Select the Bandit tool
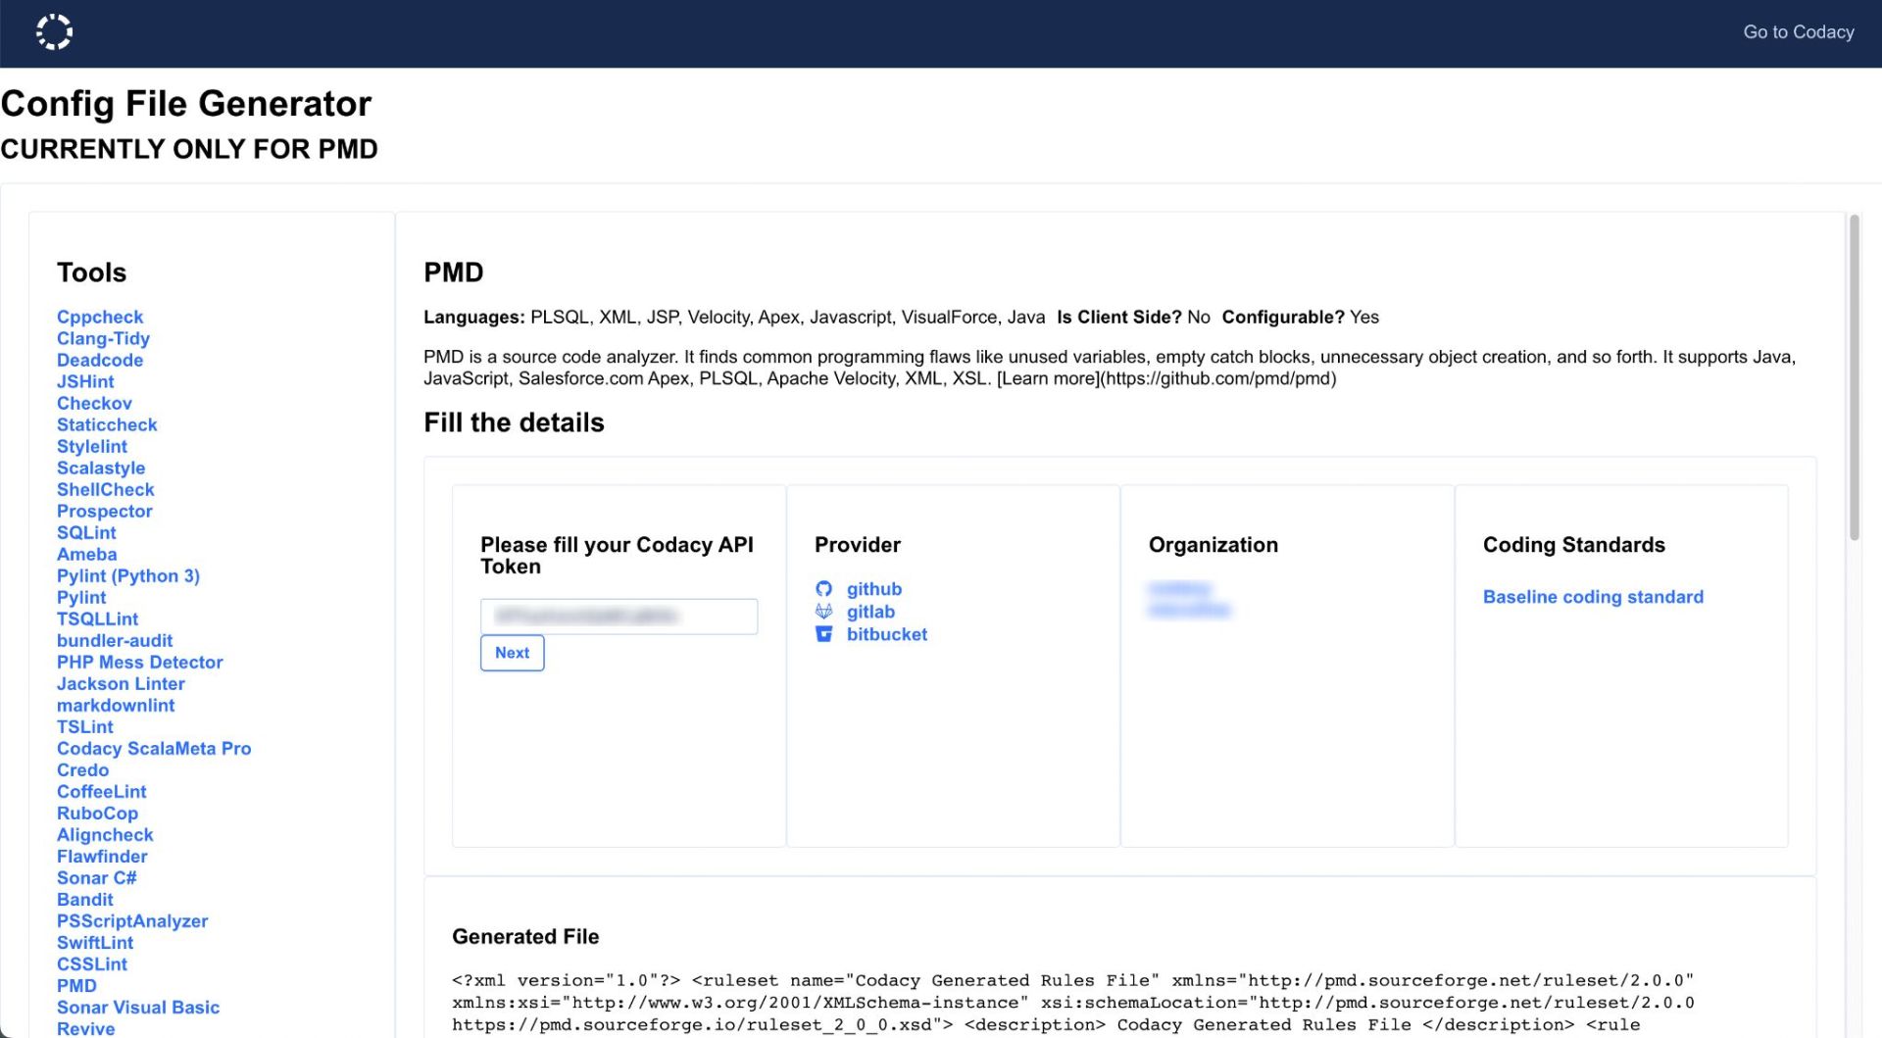1882x1038 pixels. (x=85, y=899)
